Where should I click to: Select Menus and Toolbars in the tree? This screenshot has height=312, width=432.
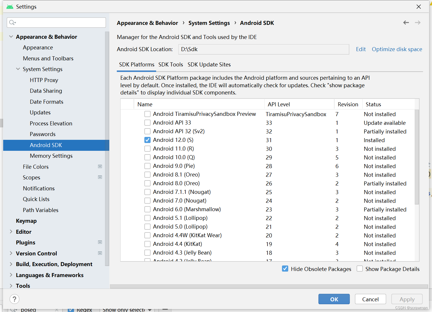point(48,58)
